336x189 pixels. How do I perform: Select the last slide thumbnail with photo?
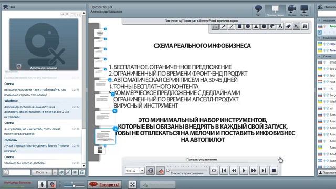[x=100, y=150]
